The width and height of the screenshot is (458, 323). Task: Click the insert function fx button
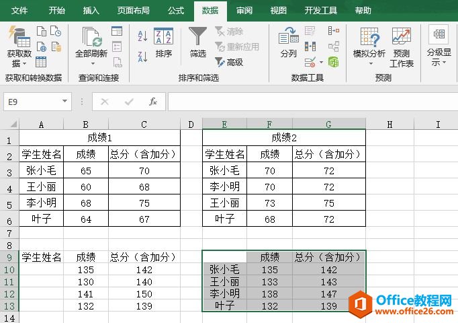(x=152, y=102)
